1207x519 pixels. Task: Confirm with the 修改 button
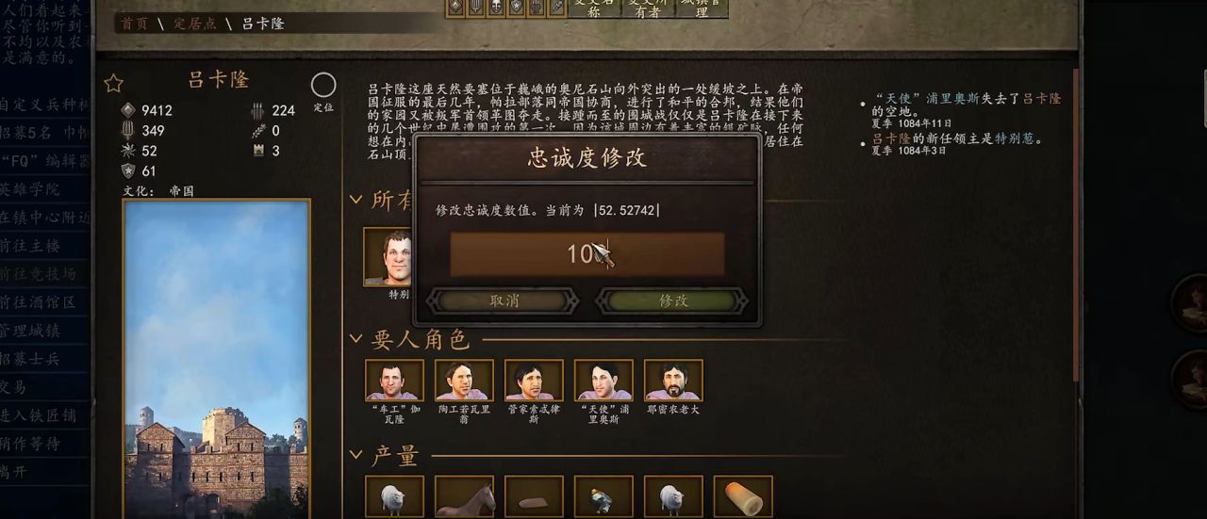pyautogui.click(x=673, y=300)
